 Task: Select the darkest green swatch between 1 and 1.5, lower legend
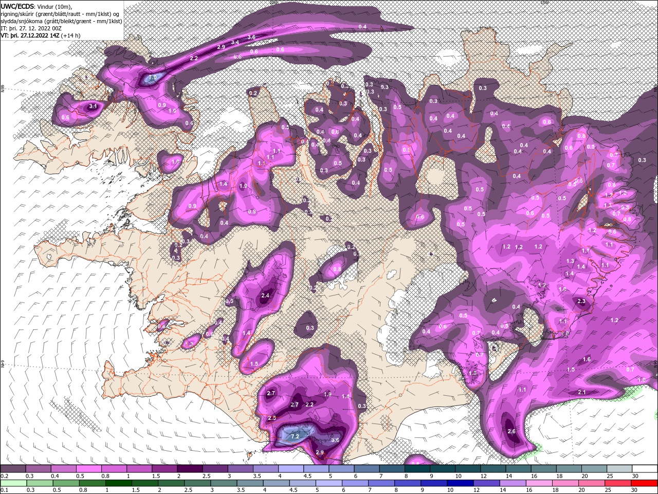tap(118, 483)
